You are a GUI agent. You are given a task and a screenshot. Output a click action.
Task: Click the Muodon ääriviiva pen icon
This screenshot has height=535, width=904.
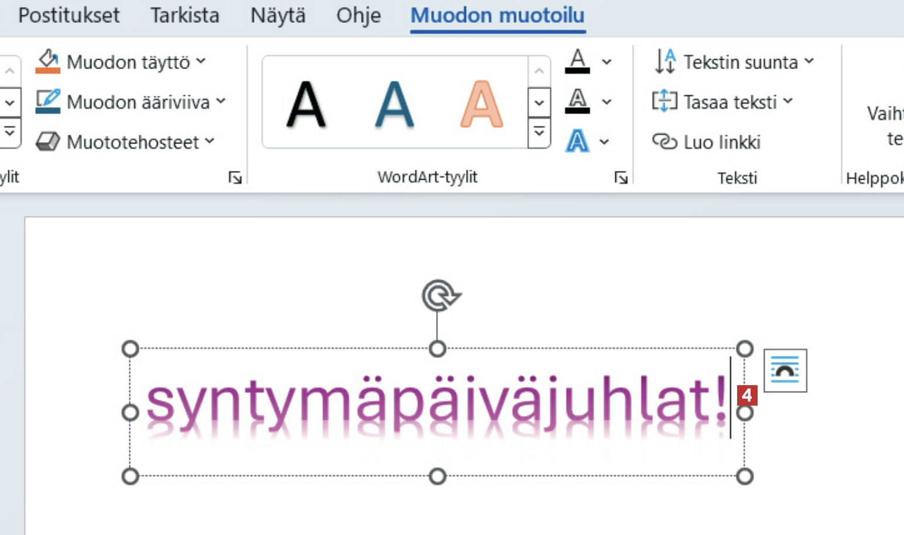tap(47, 101)
